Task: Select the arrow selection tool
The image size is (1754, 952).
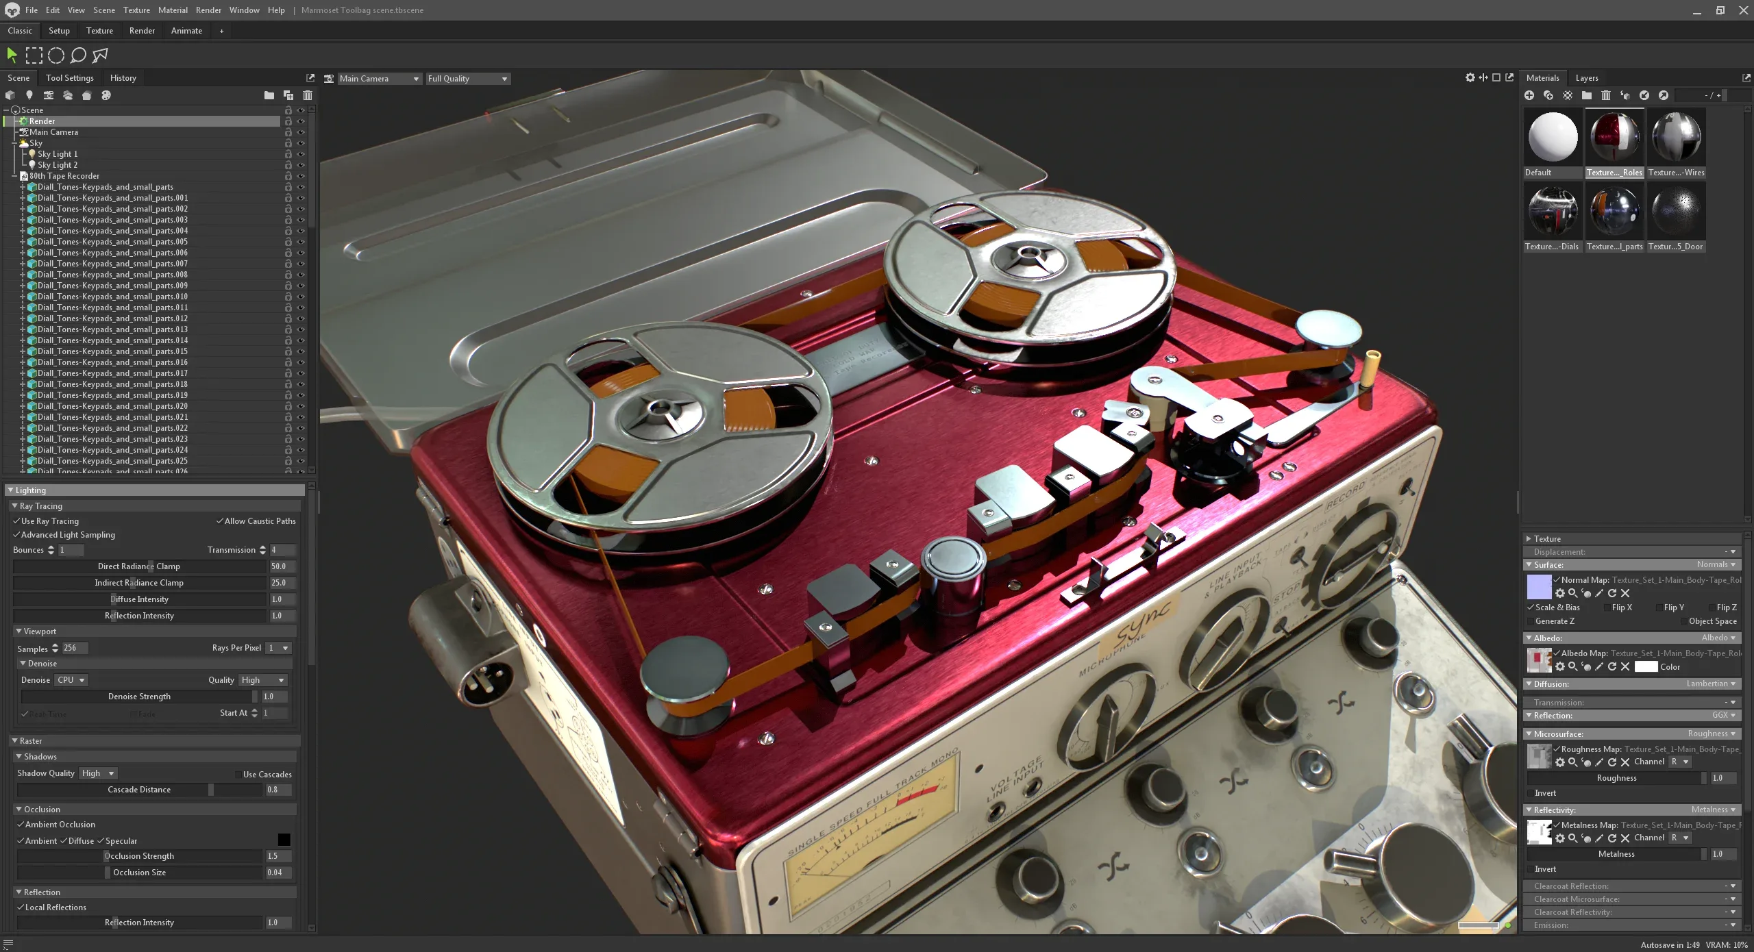Action: tap(11, 55)
